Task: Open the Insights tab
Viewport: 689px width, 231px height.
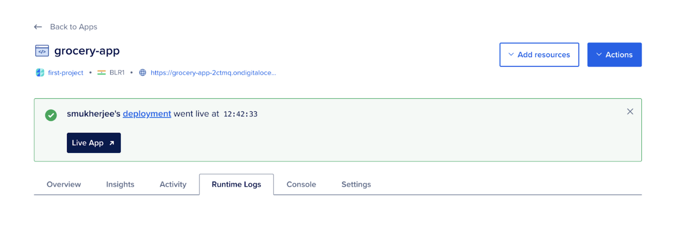Action: tap(120, 184)
